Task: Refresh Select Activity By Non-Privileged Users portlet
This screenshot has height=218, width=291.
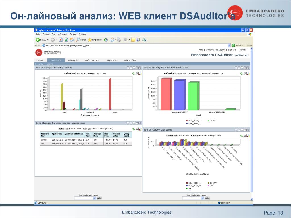Action: coord(241,74)
